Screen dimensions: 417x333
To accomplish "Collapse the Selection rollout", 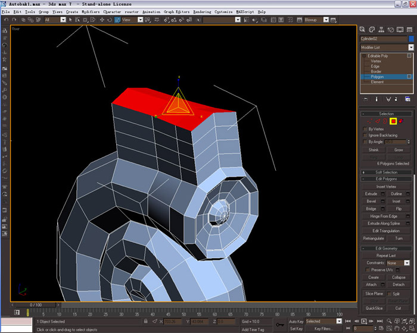I will [x=387, y=114].
